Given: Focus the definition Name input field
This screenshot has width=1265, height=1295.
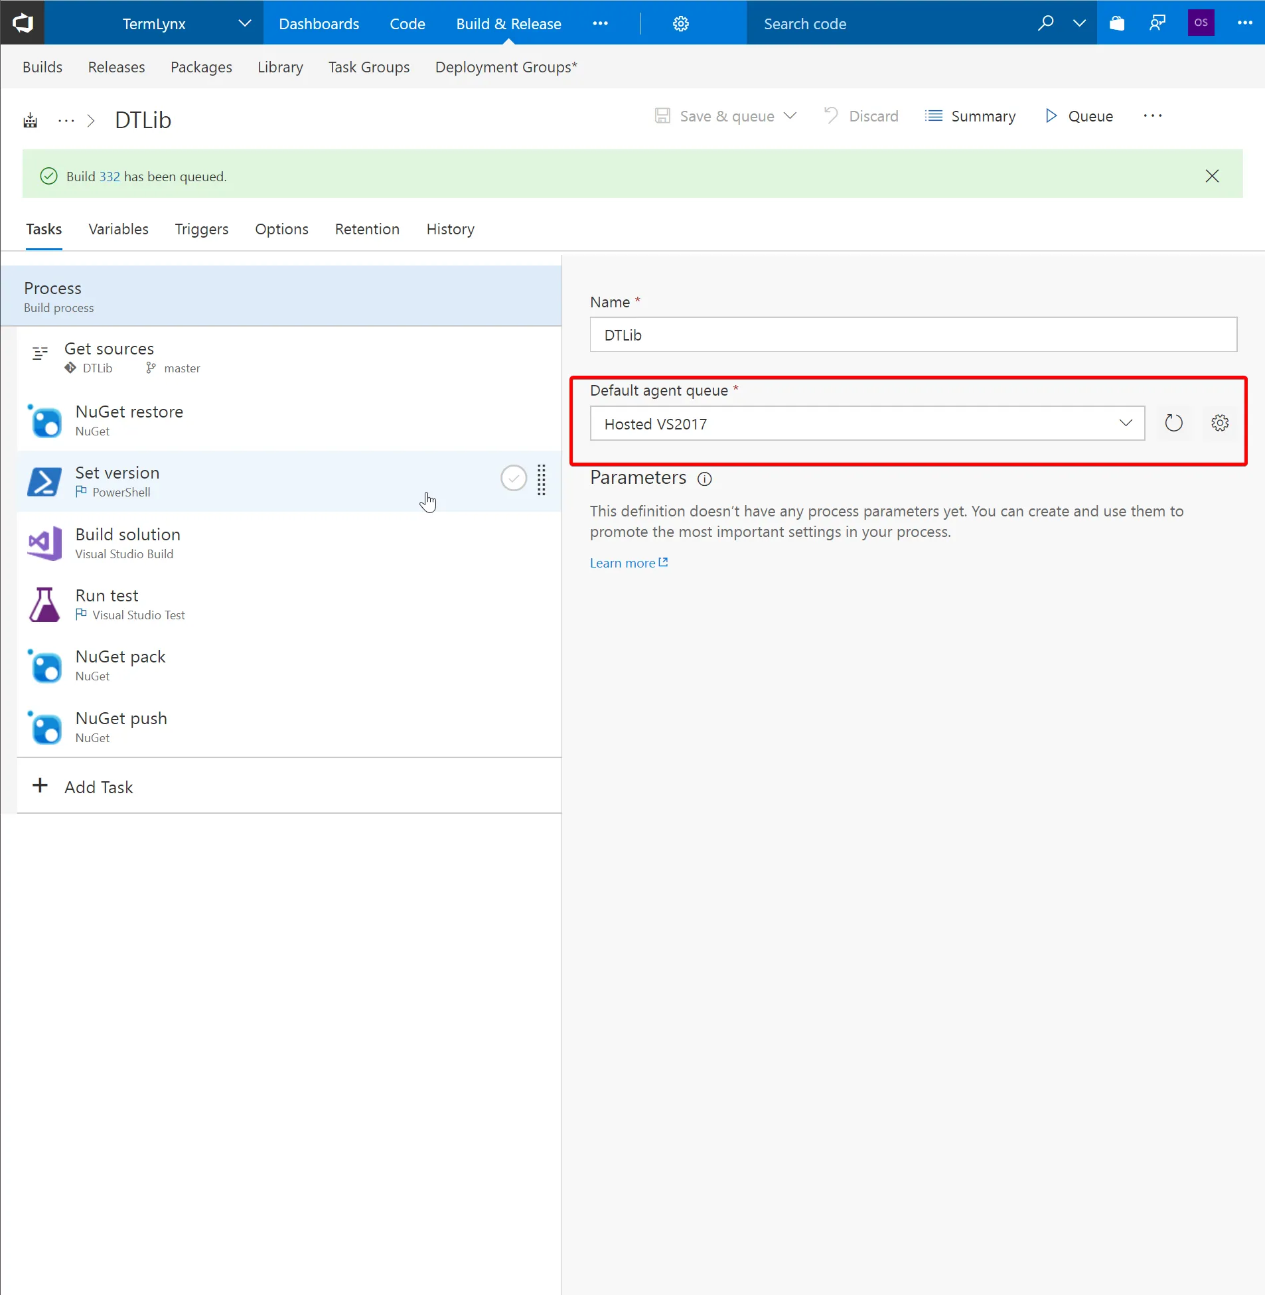Looking at the screenshot, I should click(x=913, y=335).
